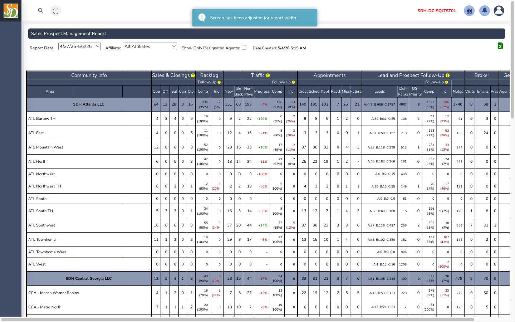Click the info icon in the notification
This screenshot has width=515, height=322.
point(202,18)
